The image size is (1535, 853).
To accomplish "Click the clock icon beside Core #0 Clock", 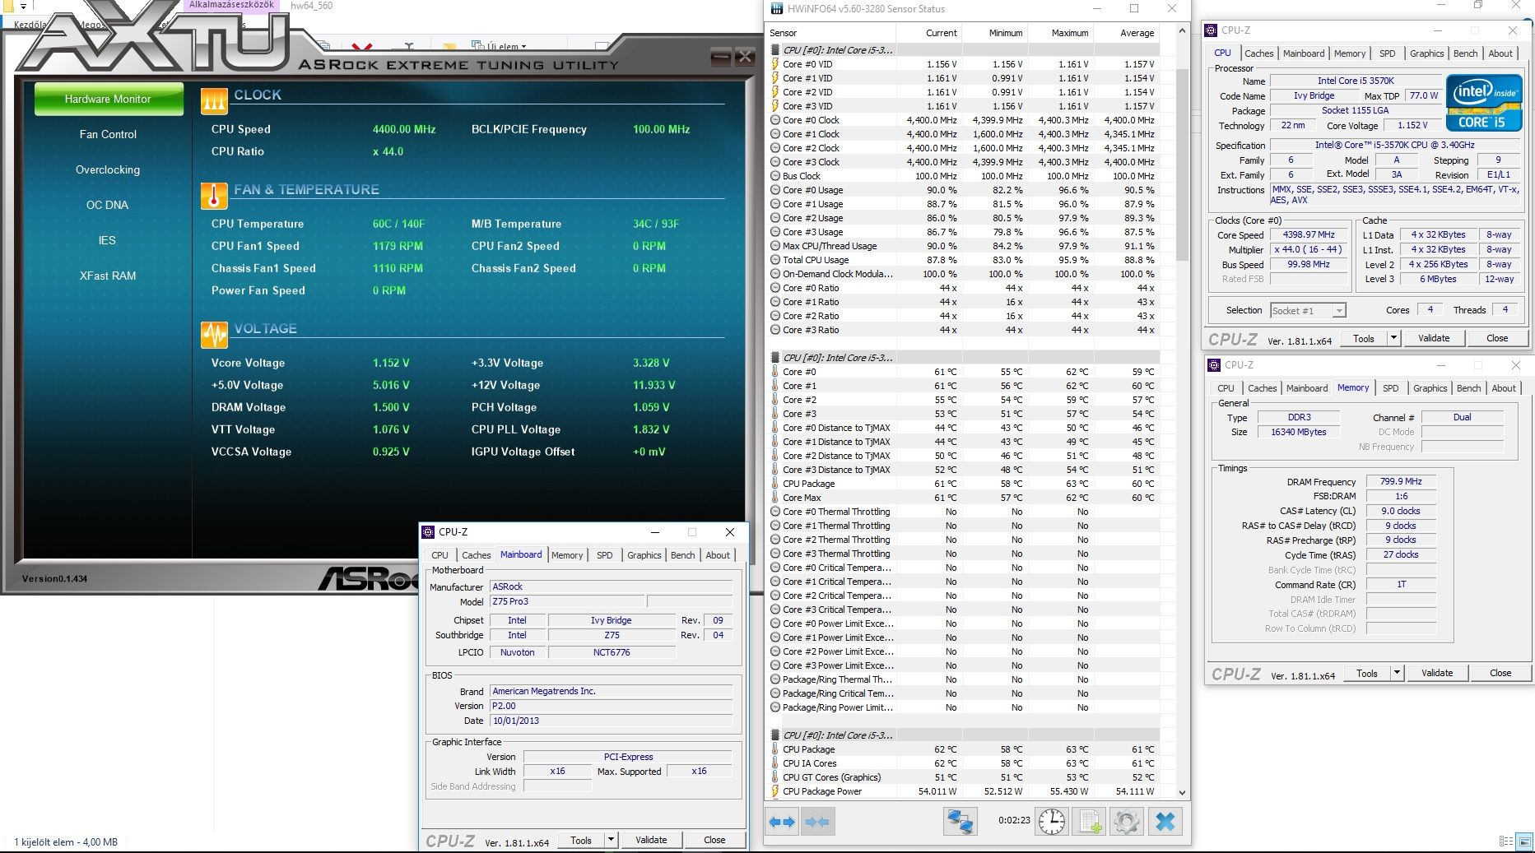I will point(774,120).
